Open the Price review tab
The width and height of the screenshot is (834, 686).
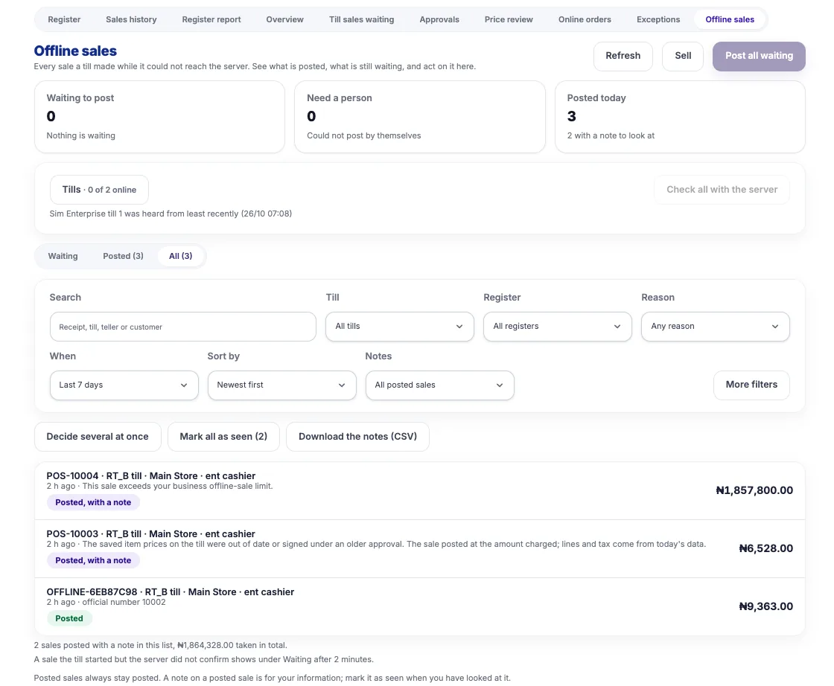coord(509,19)
